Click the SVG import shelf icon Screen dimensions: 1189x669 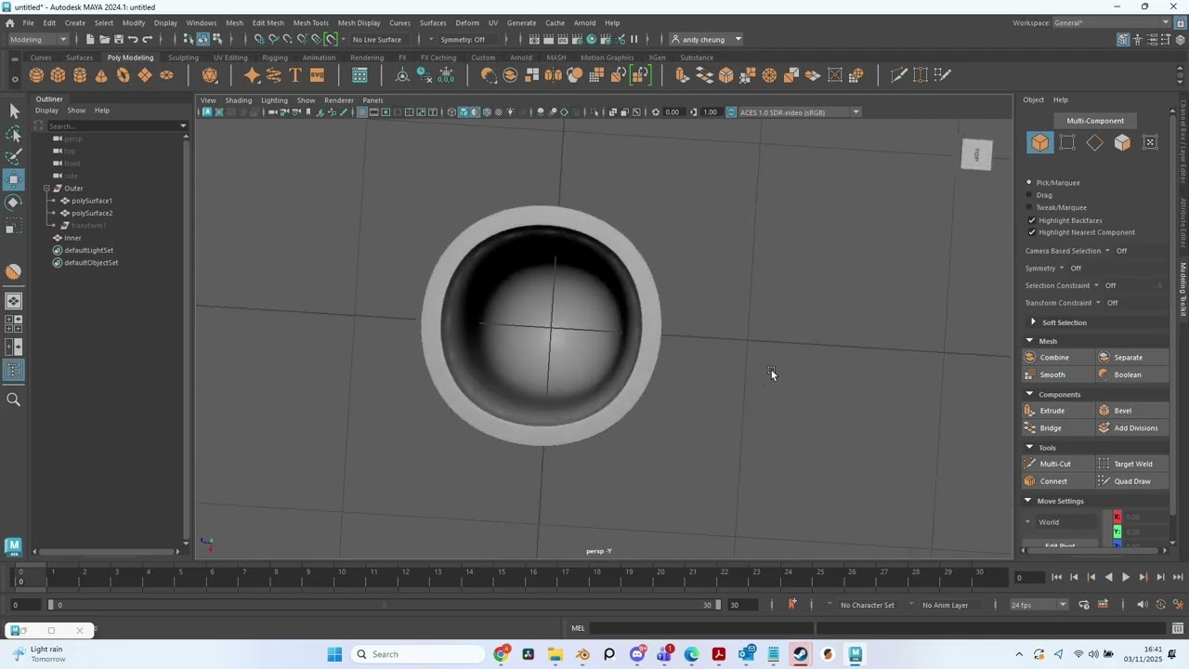[317, 75]
